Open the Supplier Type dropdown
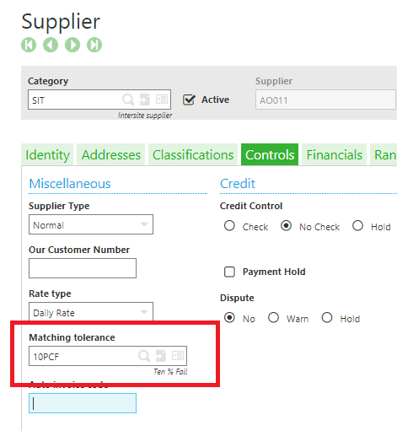Image resolution: width=397 pixels, height=431 pixels. point(91,224)
